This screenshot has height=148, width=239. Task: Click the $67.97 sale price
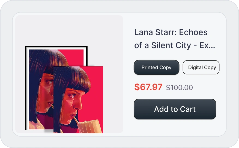click(148, 87)
